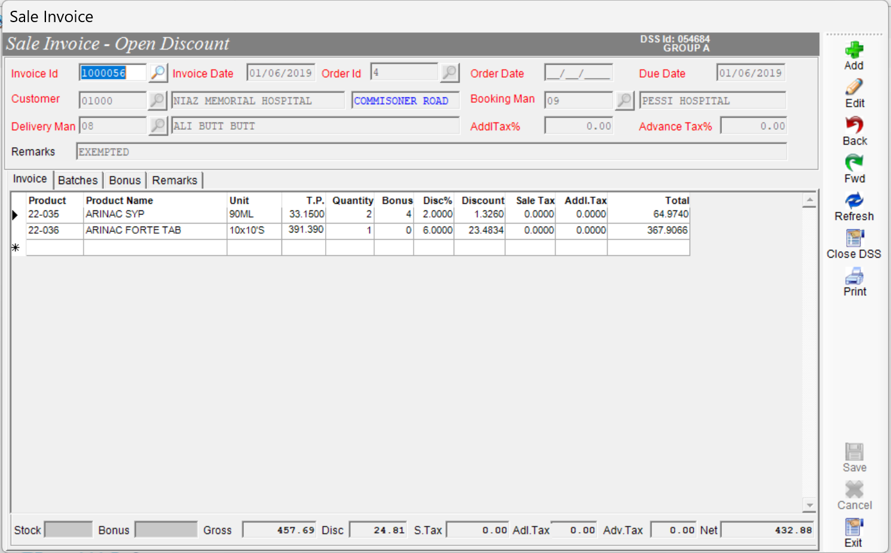Image resolution: width=891 pixels, height=553 pixels.
Task: Click the Invoice Id field 1000056
Action: pyautogui.click(x=112, y=73)
